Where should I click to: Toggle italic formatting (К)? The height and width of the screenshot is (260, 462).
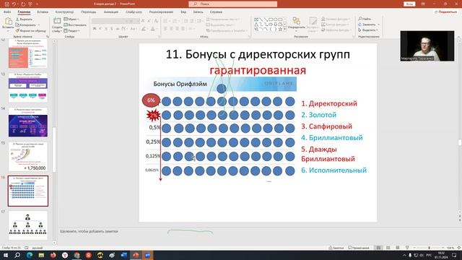[100, 29]
